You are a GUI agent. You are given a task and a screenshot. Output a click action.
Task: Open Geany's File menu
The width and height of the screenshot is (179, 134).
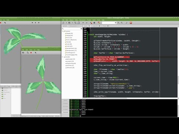[x=63, y=20]
